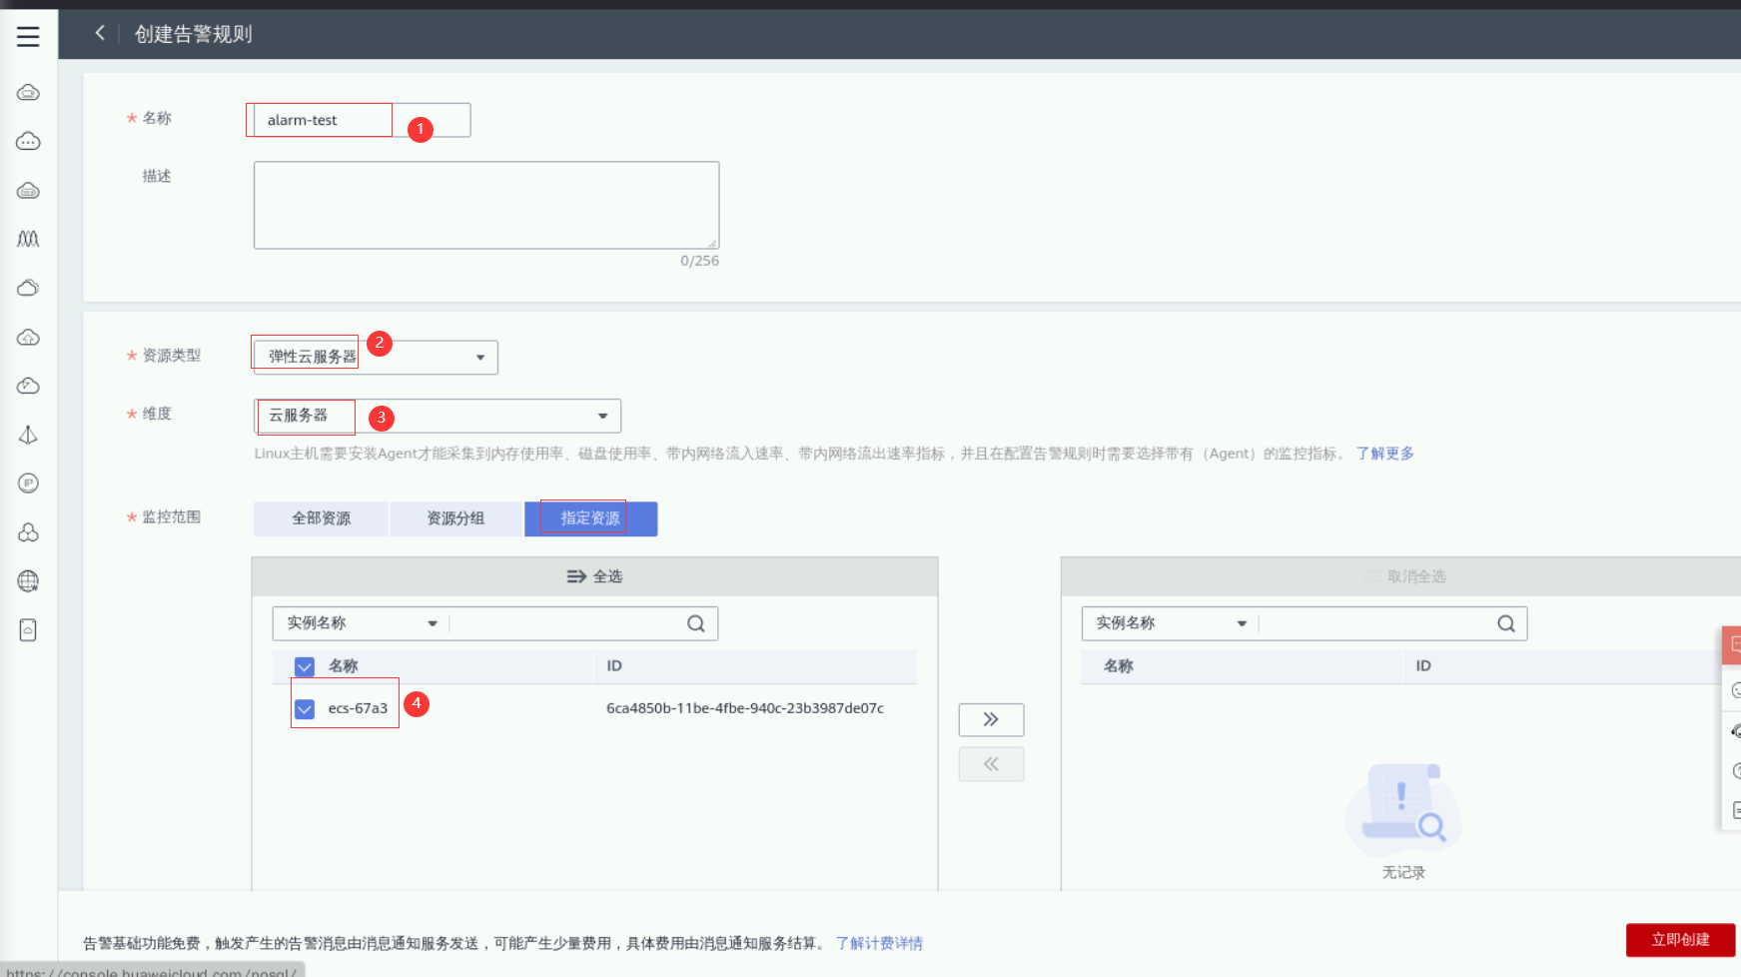Go back using the header arrow
The height and width of the screenshot is (977, 1741).
point(100,33)
